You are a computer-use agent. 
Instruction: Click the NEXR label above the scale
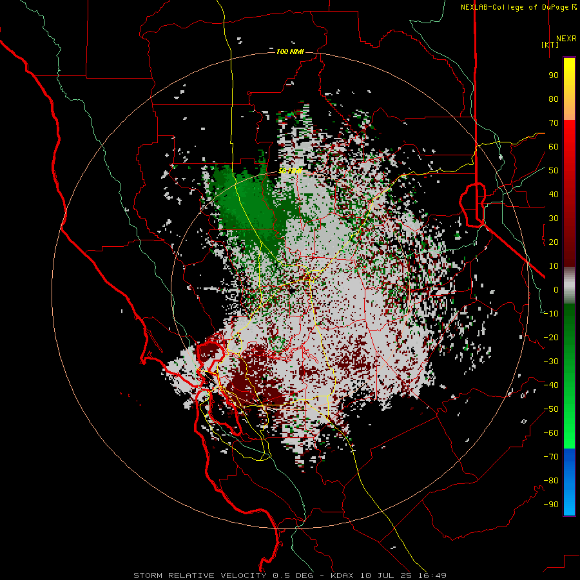[566, 39]
